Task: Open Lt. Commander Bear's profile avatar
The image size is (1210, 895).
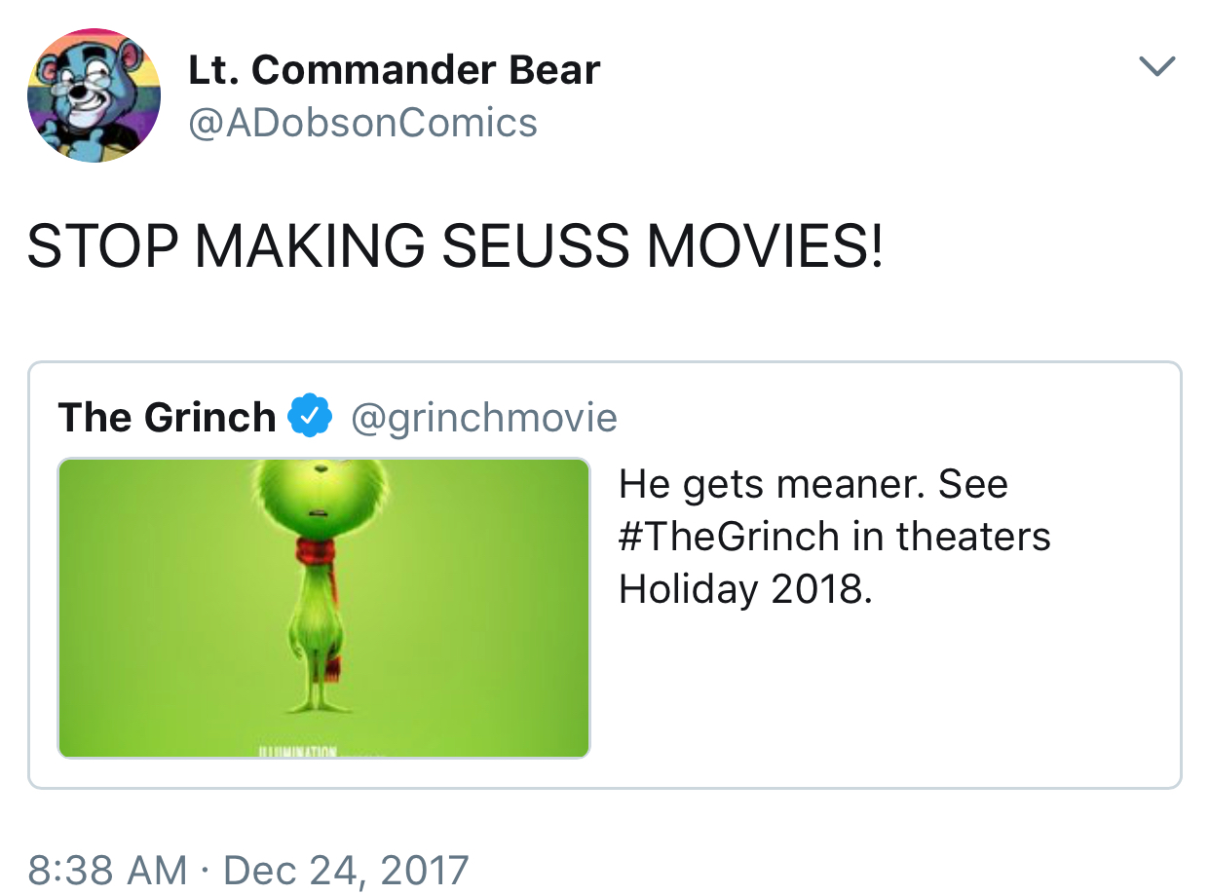Action: click(x=94, y=95)
